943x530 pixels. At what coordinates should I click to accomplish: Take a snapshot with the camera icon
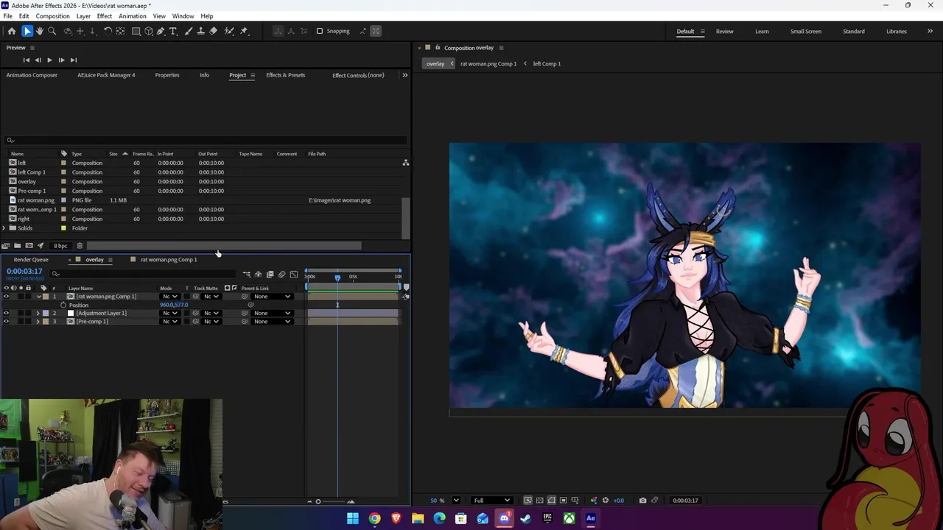[x=642, y=501]
